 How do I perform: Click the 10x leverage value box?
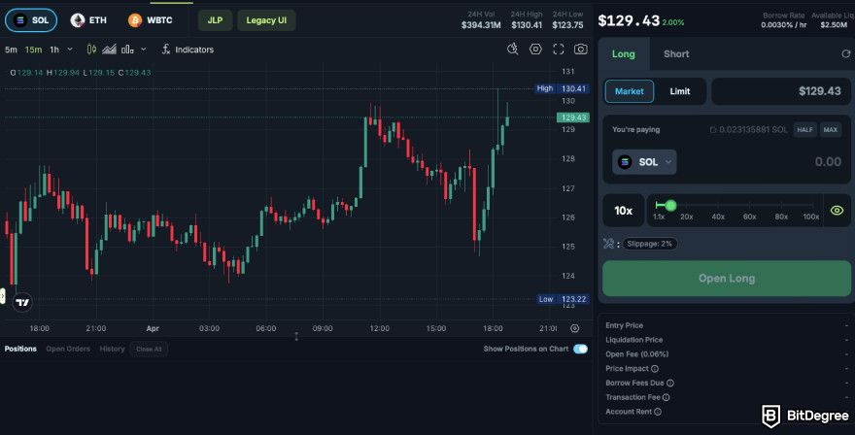click(623, 211)
